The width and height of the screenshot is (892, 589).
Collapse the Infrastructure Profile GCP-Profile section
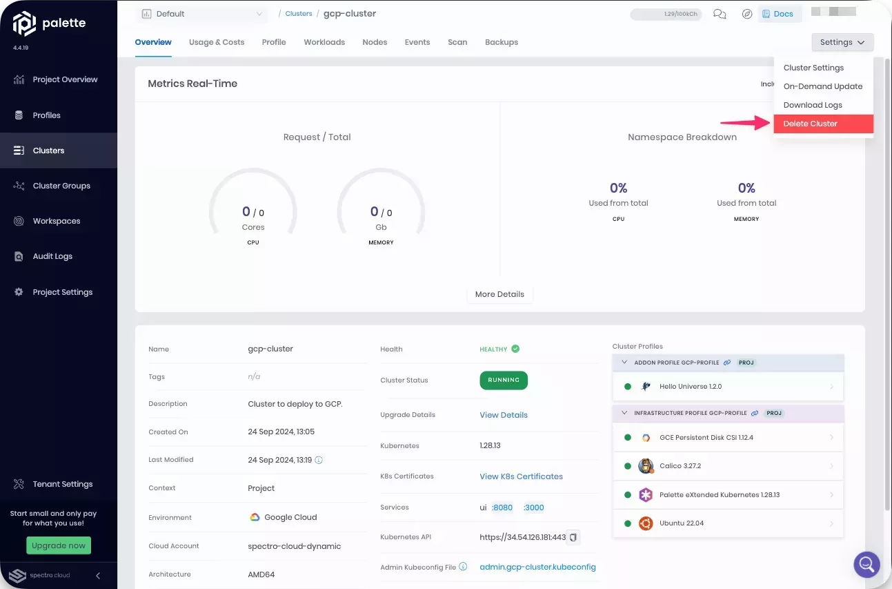pos(625,413)
